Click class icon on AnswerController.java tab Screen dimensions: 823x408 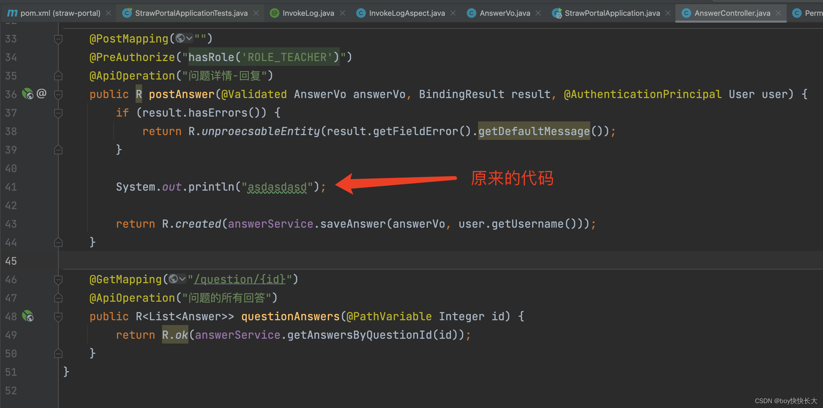(x=686, y=13)
